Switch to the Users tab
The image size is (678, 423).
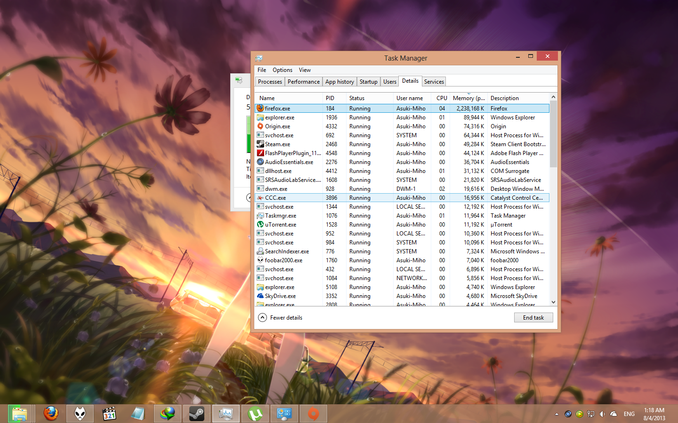coord(390,82)
